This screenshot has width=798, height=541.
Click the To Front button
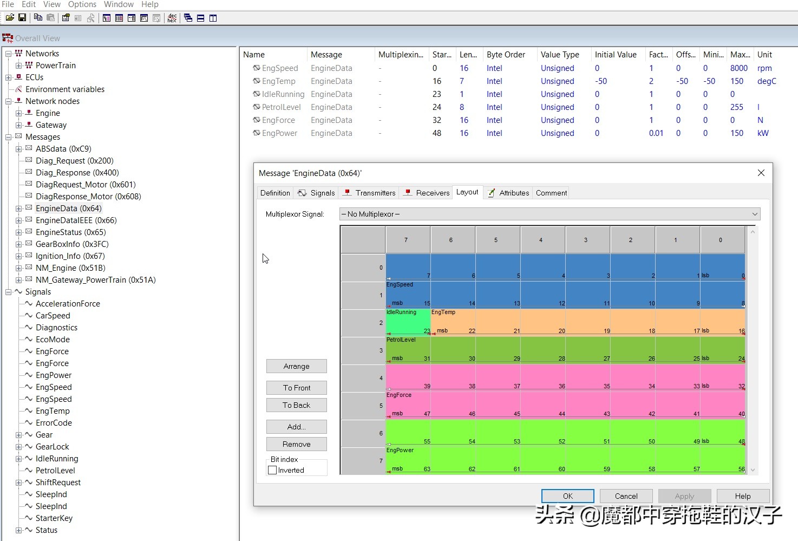coord(297,388)
